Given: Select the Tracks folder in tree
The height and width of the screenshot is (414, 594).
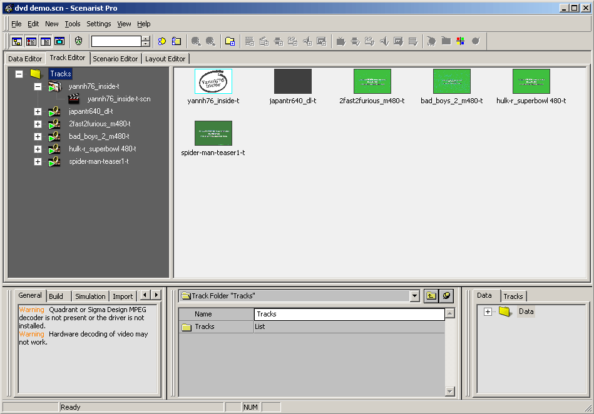Looking at the screenshot, I should tap(61, 74).
